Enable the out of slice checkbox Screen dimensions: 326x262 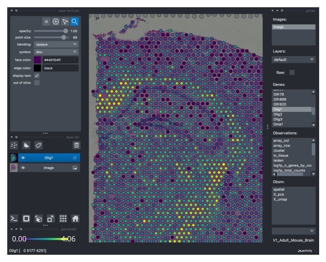37,83
